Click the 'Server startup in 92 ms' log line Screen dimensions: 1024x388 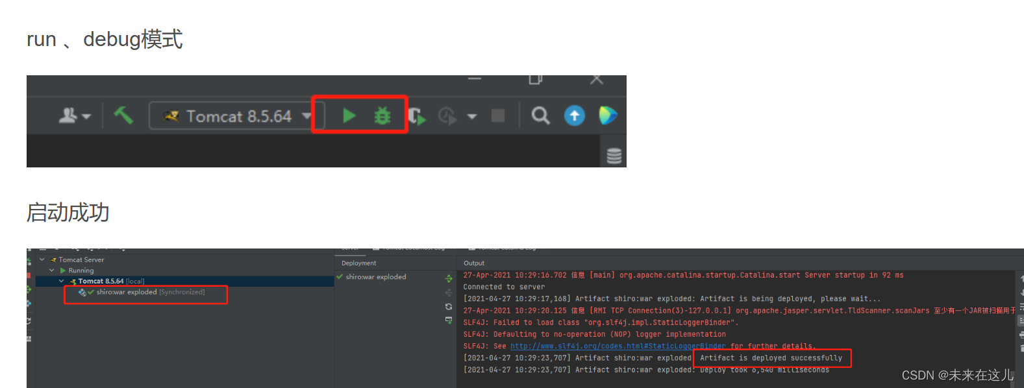pyautogui.click(x=683, y=275)
